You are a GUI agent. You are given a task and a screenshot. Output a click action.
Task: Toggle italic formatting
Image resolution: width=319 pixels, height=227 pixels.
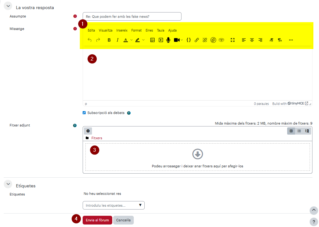(x=117, y=40)
